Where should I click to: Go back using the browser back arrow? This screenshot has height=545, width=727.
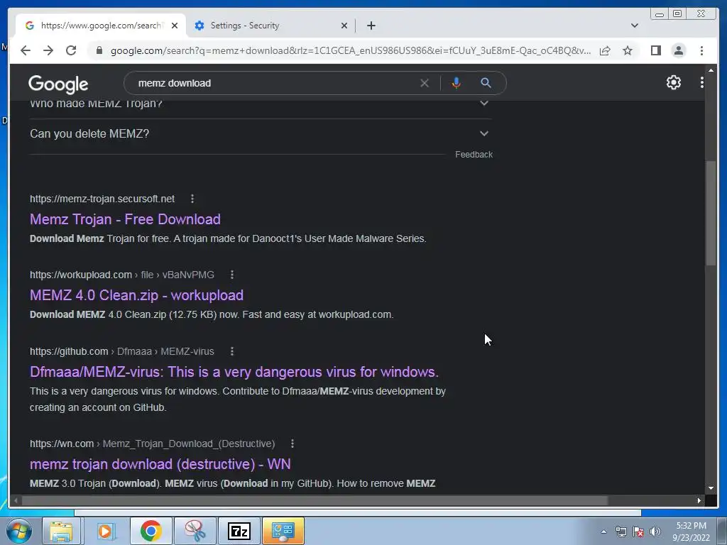(x=26, y=50)
